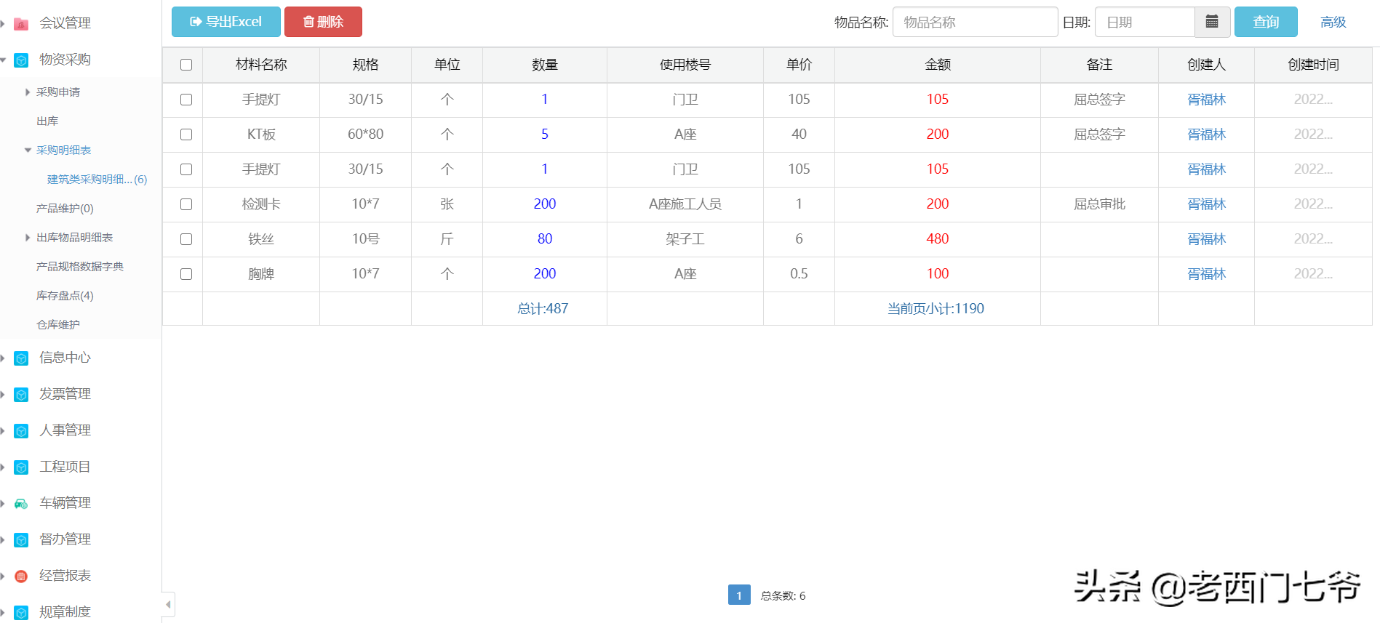
Task: Sort by the 材料名称 column header
Action: (x=261, y=65)
